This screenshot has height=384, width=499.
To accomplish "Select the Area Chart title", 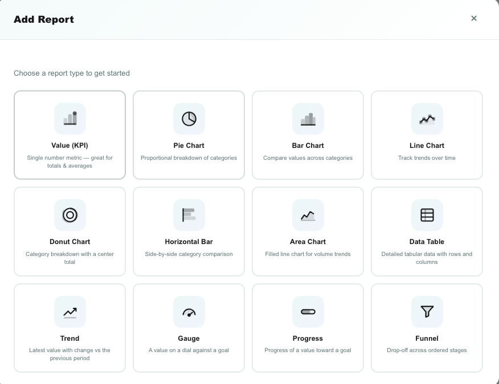I will point(308,242).
